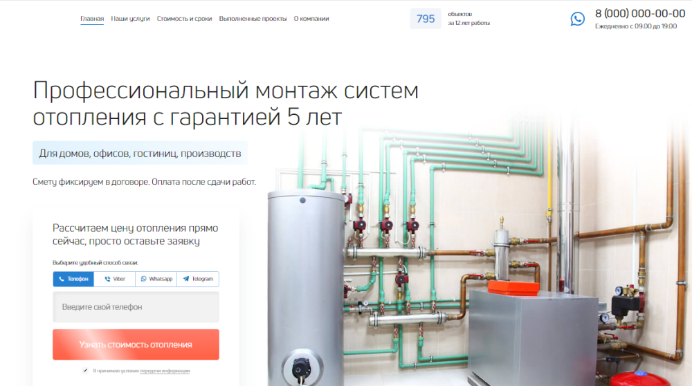Open the О компании menu item

[311, 19]
